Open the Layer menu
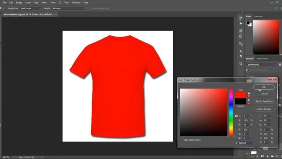Screen dimensions: 282x159 [x=28, y=3]
